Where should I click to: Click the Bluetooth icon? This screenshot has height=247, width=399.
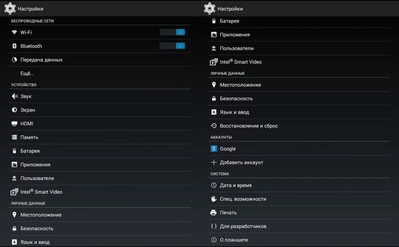tap(14, 46)
